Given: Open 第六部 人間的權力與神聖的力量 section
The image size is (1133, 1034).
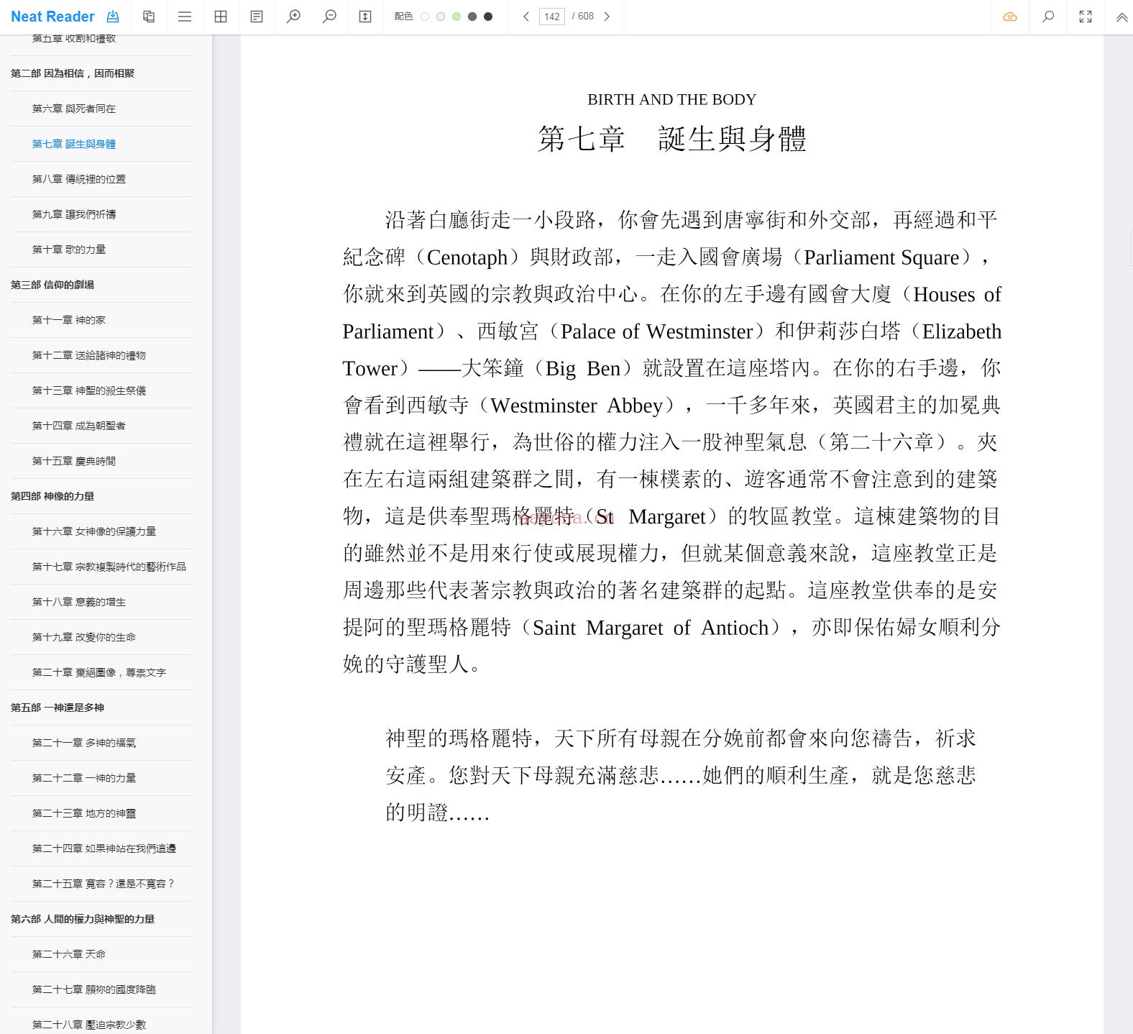Looking at the screenshot, I should click(x=83, y=919).
